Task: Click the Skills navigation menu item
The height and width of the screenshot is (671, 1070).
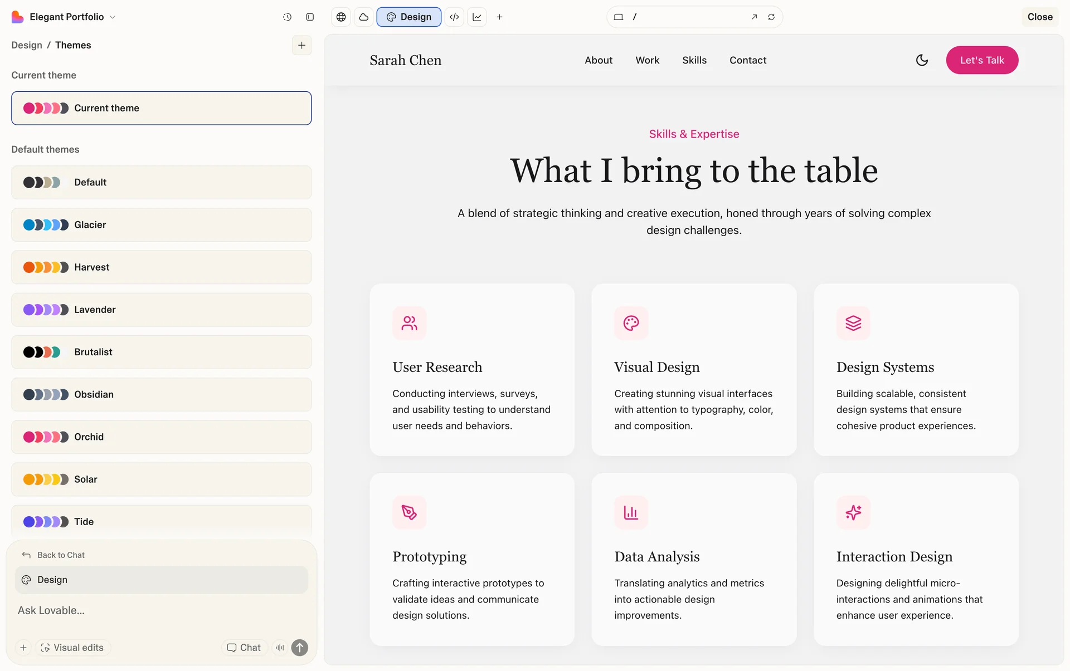Action: (x=694, y=60)
